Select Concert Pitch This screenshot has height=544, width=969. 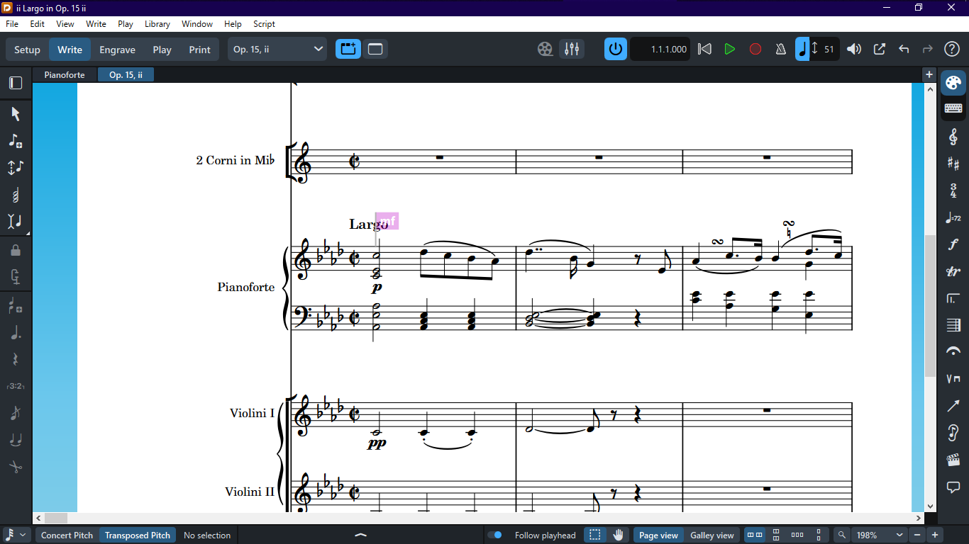(67, 535)
